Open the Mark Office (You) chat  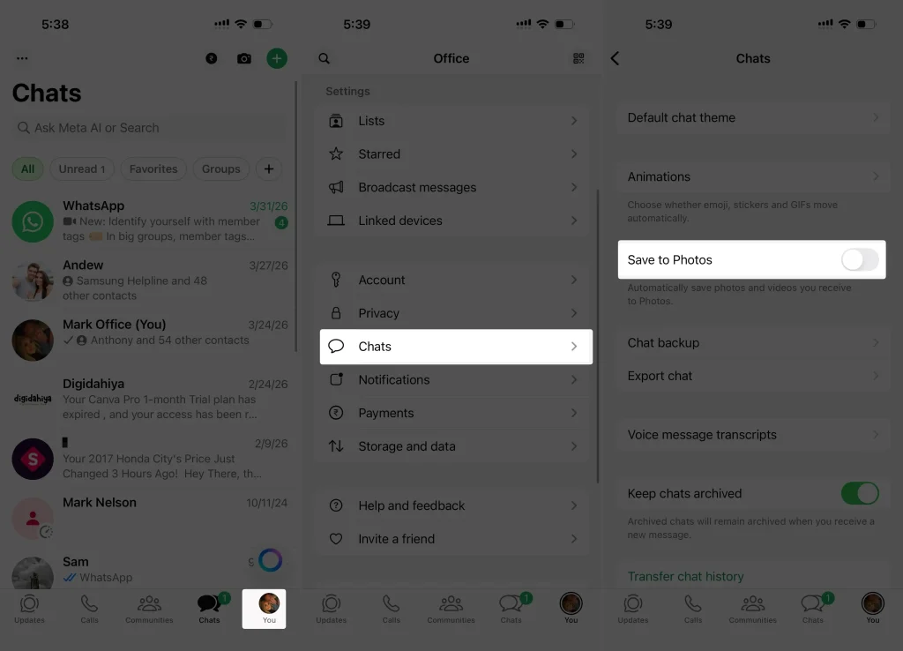point(150,340)
